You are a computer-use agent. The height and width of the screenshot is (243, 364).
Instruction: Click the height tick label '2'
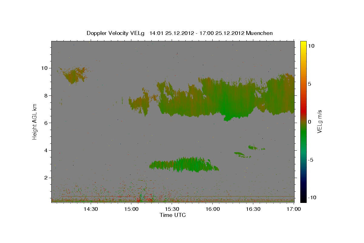pyautogui.click(x=47, y=178)
